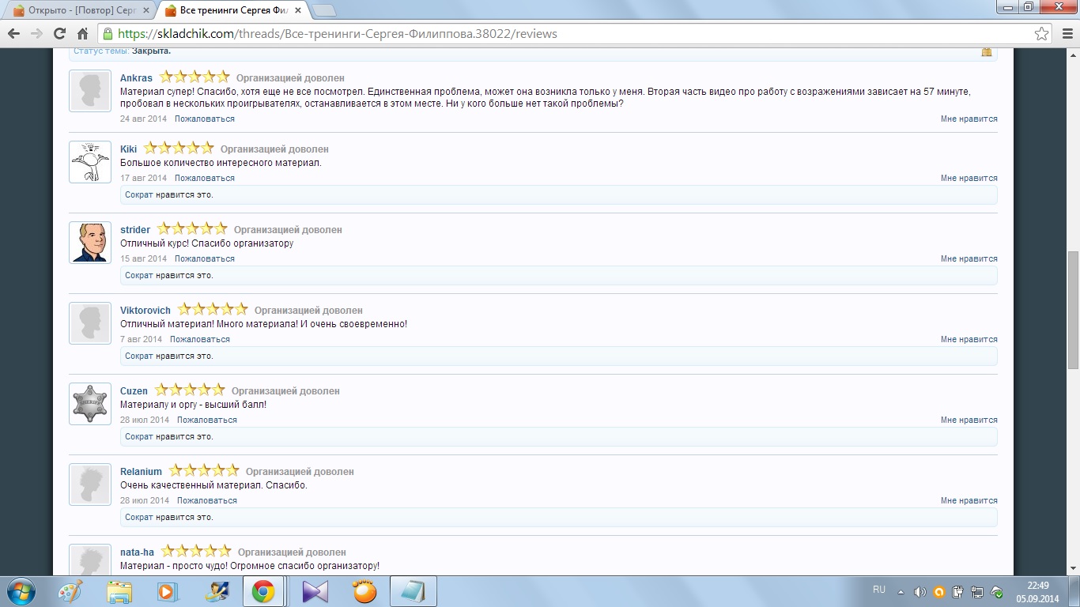
Task: Click 'Мне нравится' on Relanium's review
Action: [x=969, y=500]
